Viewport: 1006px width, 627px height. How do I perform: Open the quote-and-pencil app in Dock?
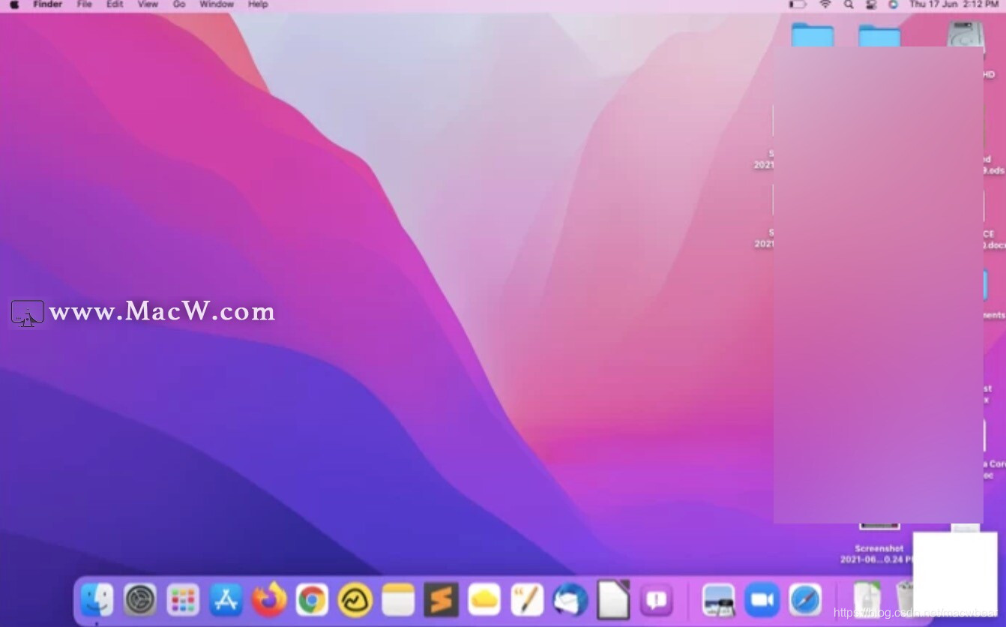pos(527,600)
